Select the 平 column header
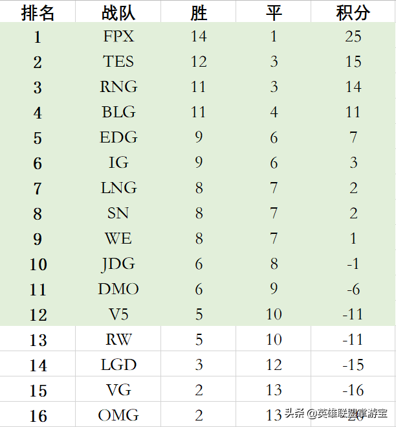396x427 pixels. tap(274, 12)
